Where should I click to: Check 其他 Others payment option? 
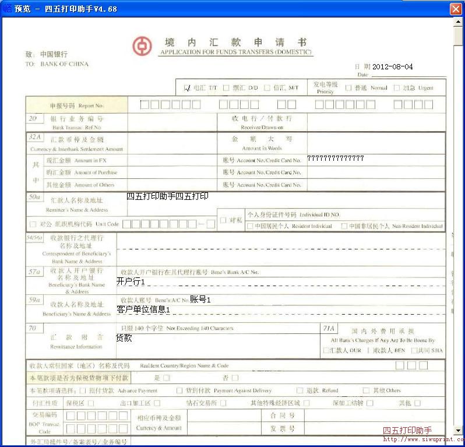[367, 390]
